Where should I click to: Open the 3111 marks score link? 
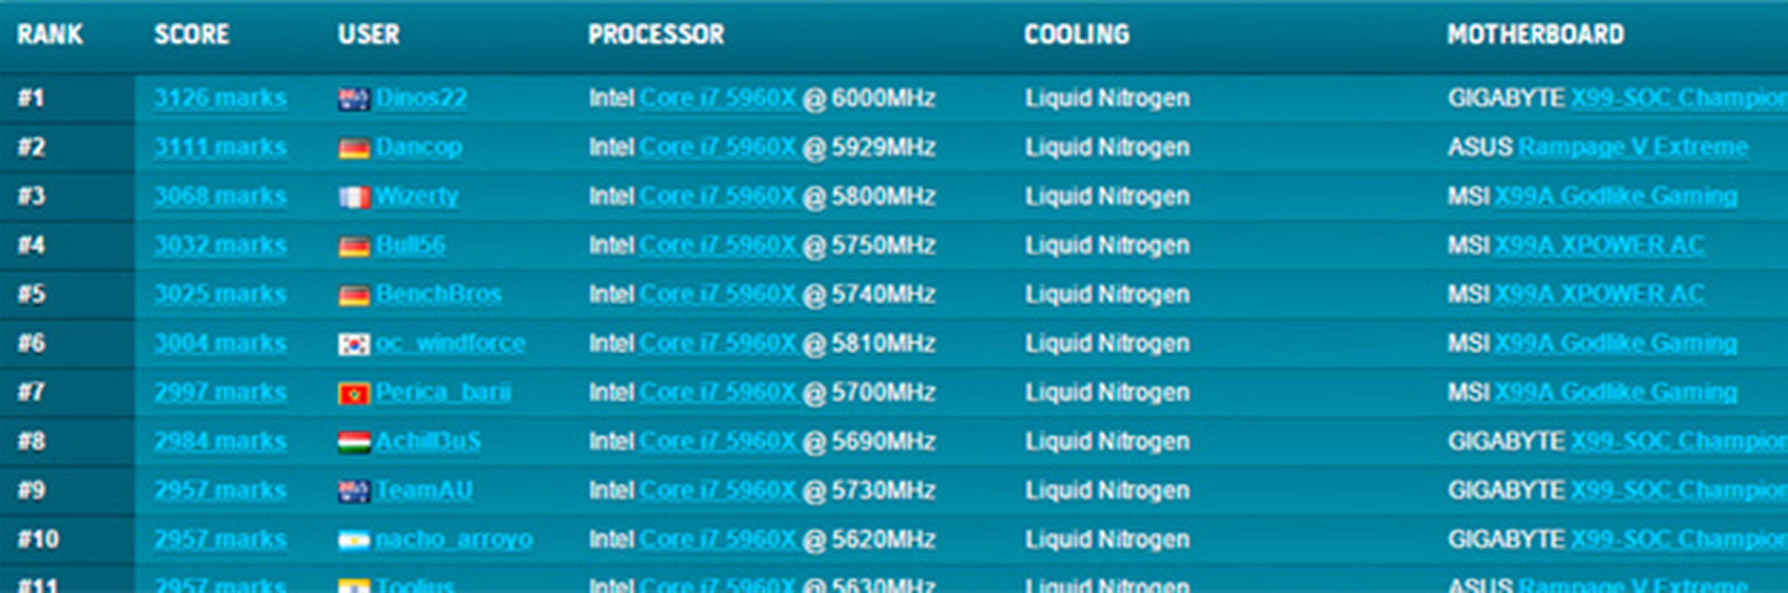click(220, 147)
